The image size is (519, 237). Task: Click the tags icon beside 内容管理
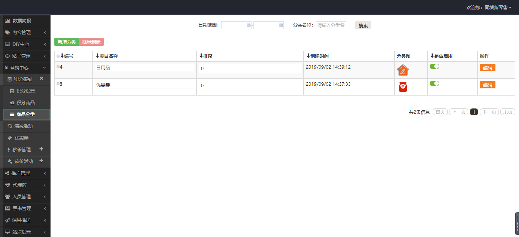7,33
